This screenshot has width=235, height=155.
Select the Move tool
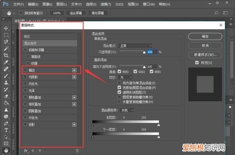click(x=6, y=28)
